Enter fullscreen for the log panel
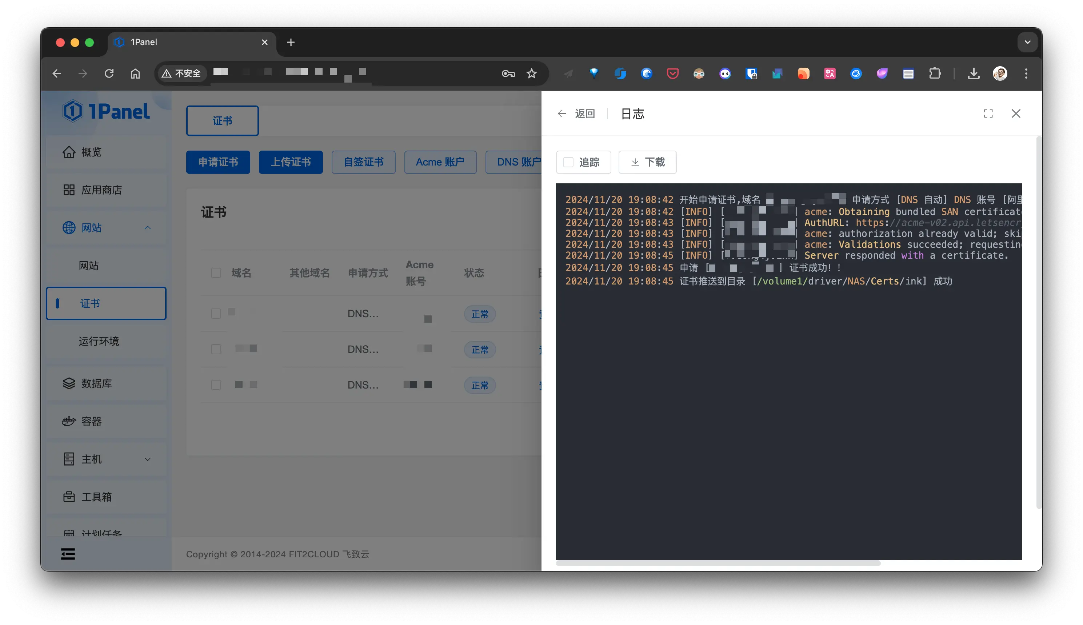This screenshot has width=1083, height=625. [x=988, y=113]
